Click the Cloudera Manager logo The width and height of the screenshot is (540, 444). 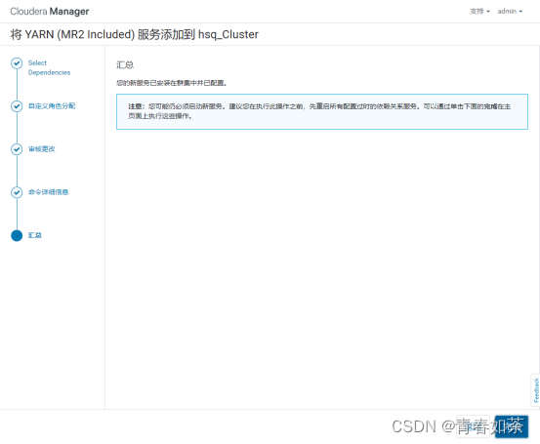coord(49,12)
